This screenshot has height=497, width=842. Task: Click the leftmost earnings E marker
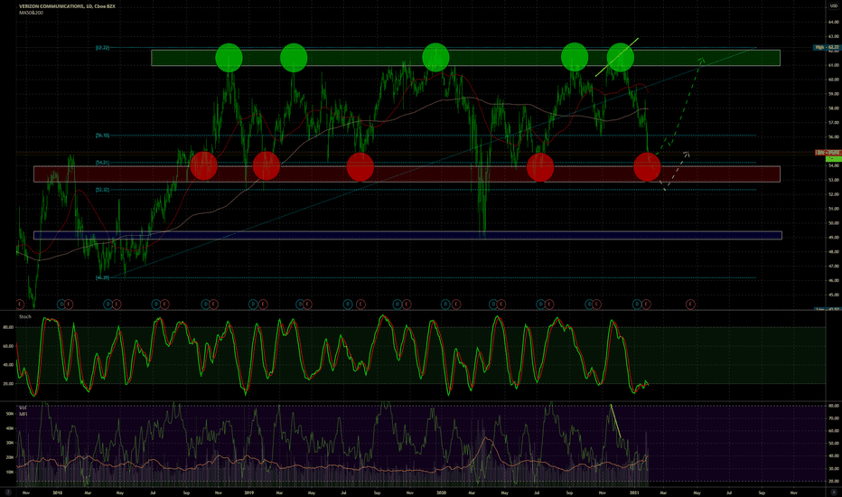(20, 305)
